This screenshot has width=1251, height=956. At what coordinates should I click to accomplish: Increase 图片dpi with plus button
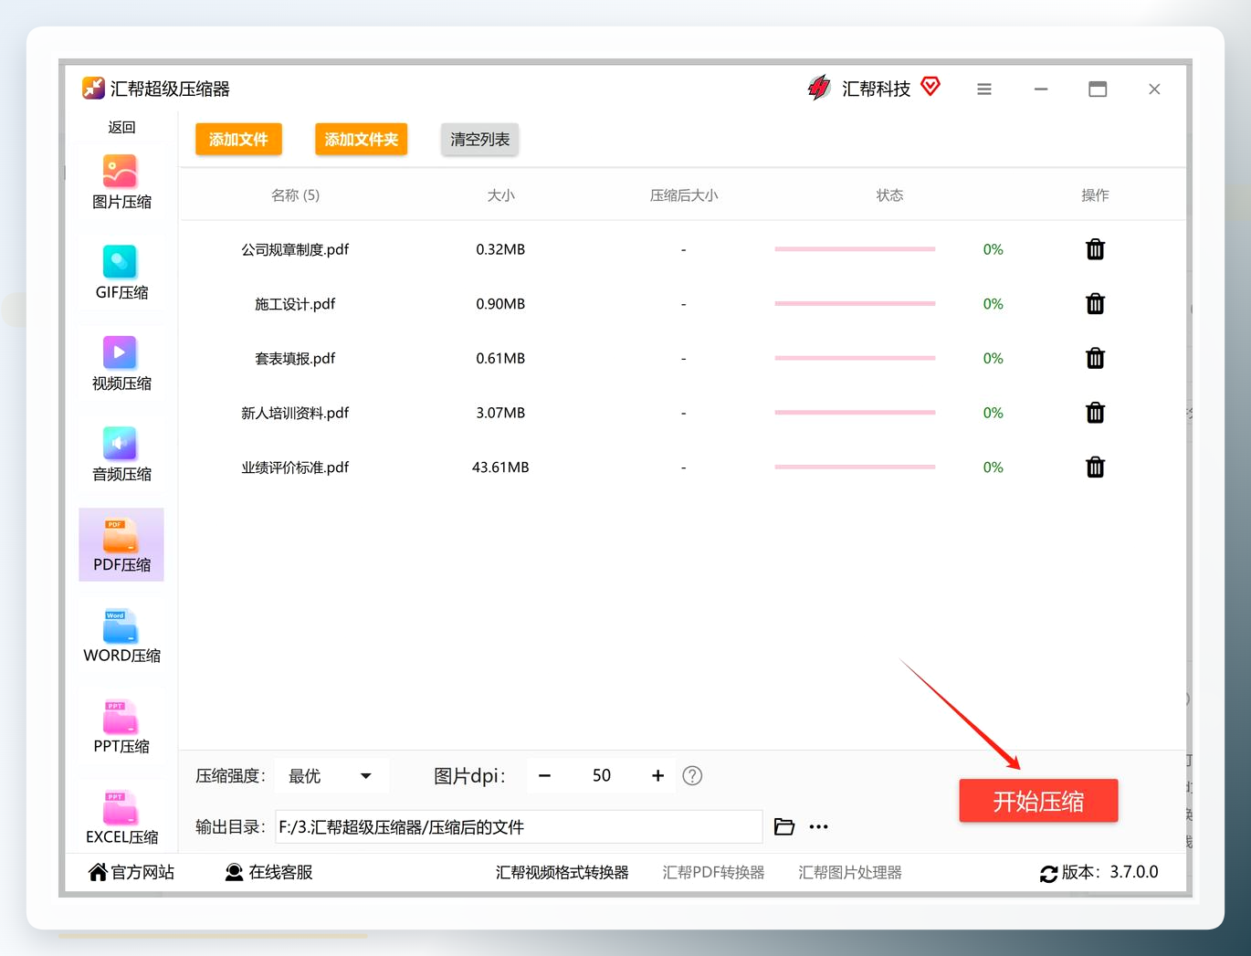[x=657, y=776]
